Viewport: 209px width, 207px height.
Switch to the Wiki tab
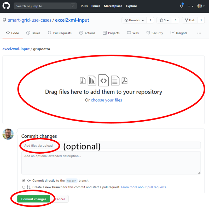point(133,33)
